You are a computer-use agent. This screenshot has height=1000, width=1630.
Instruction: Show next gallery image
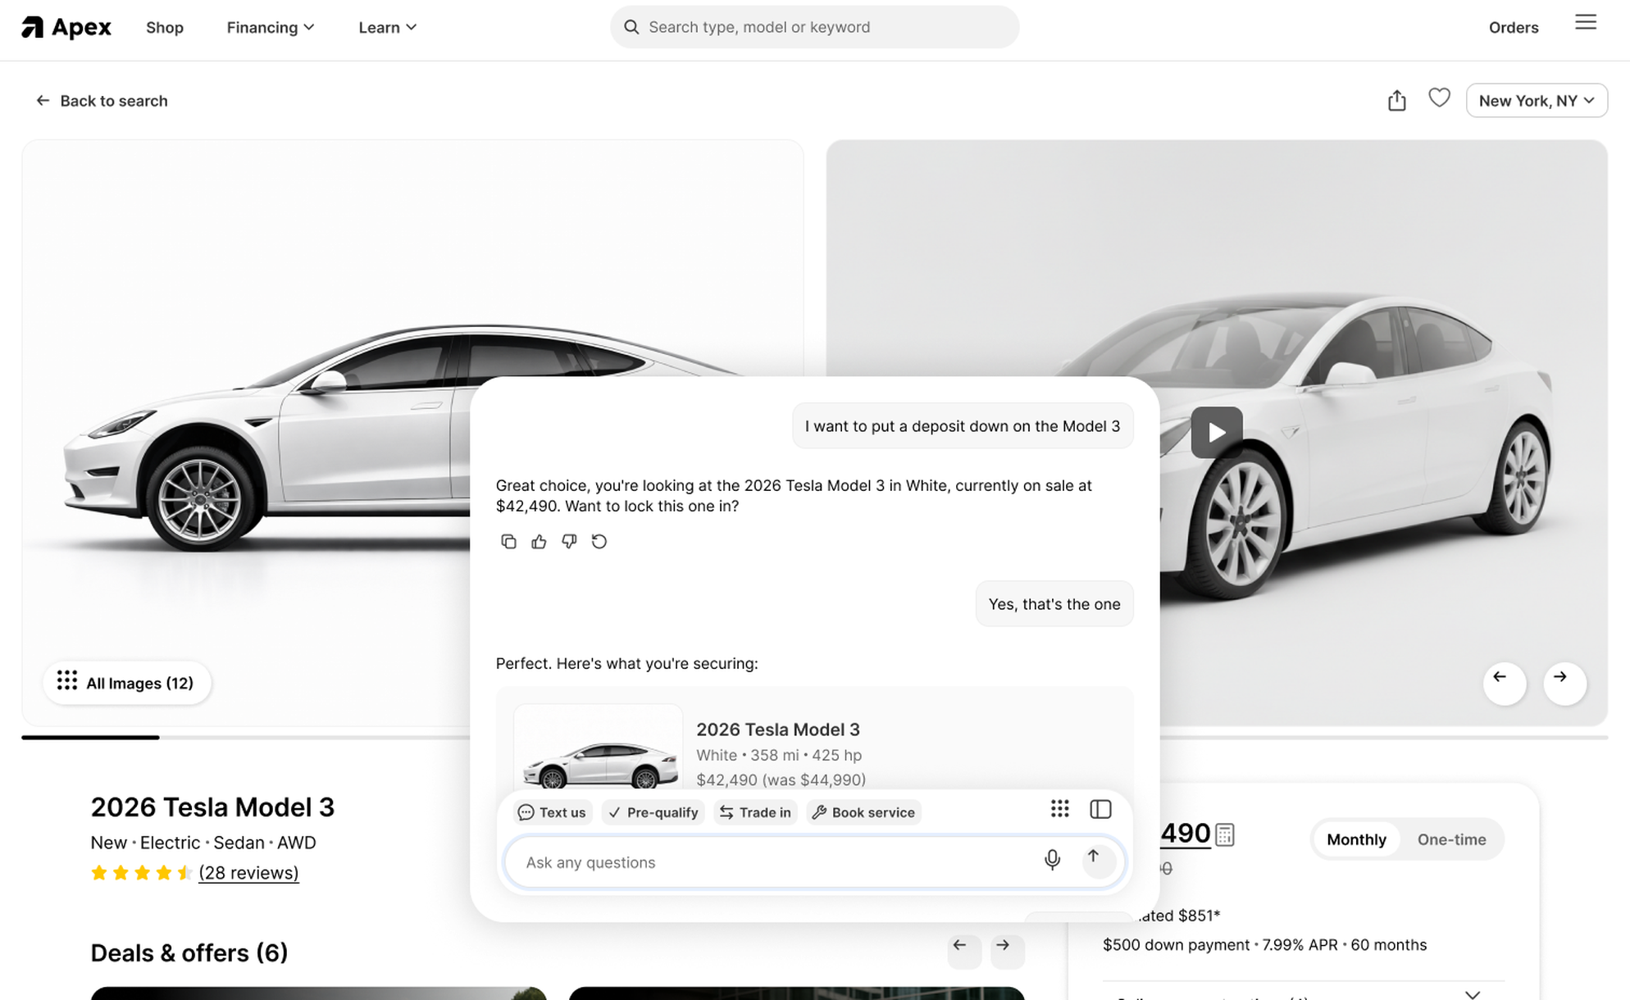pyautogui.click(x=1564, y=683)
